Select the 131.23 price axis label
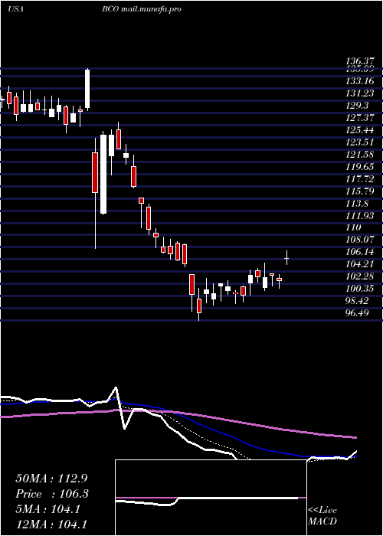Image resolution: width=383 pixels, height=536 pixels. pos(360,93)
